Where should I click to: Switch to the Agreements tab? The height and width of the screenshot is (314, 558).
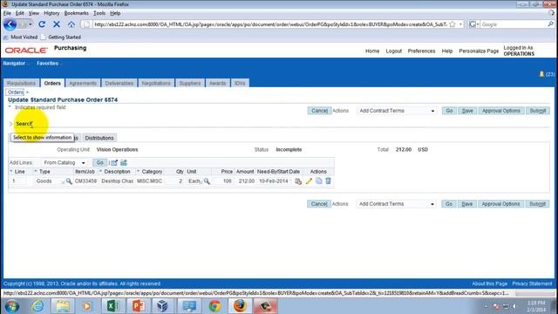point(83,83)
